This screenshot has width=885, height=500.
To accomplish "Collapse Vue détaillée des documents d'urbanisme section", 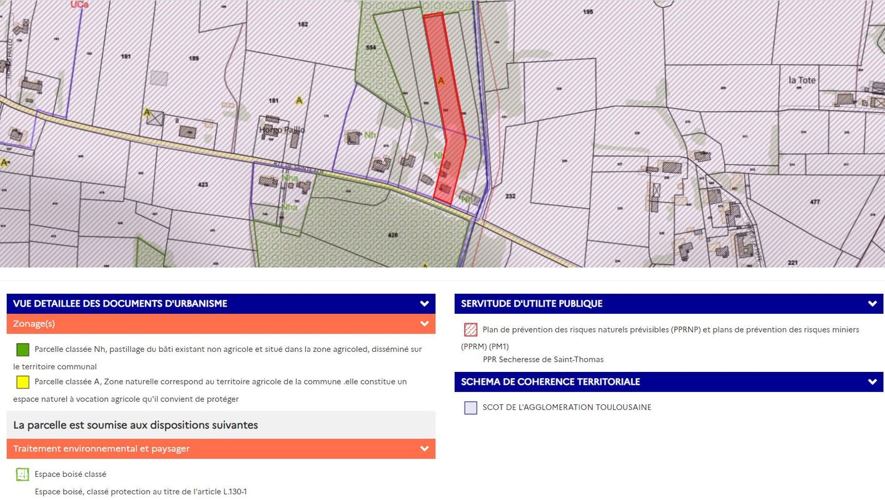I will pyautogui.click(x=424, y=304).
